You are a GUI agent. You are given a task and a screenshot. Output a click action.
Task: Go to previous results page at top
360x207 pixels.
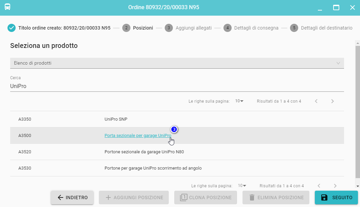point(316,101)
